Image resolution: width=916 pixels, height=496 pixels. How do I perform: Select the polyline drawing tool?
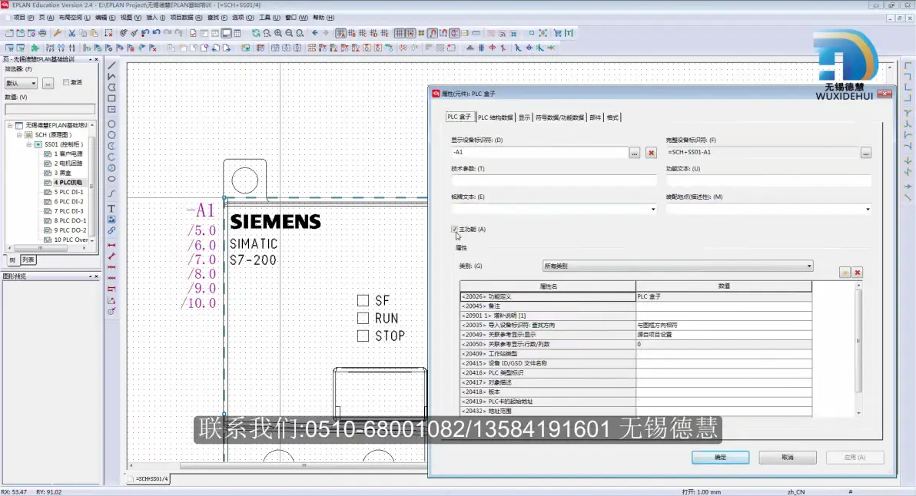click(x=111, y=77)
